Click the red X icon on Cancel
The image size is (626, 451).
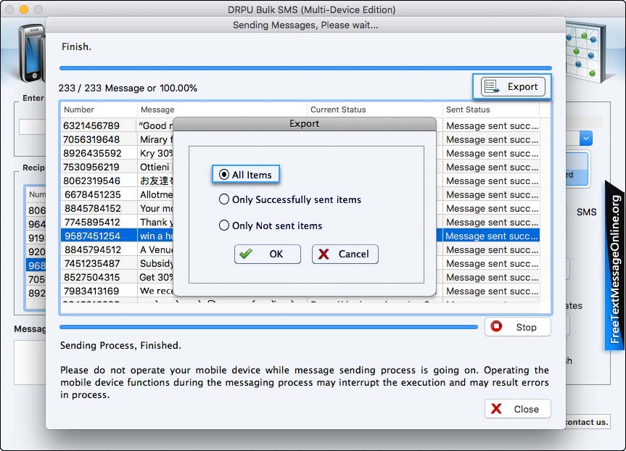[x=324, y=255]
